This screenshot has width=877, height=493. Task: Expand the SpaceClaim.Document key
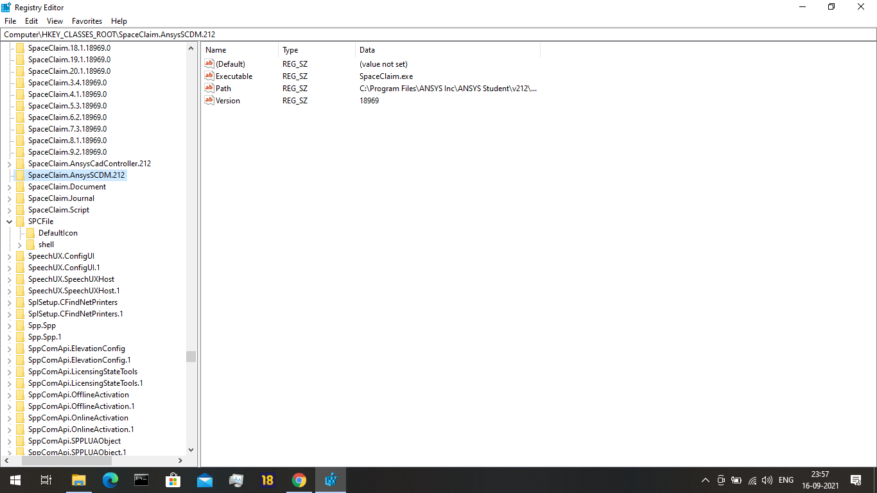pyautogui.click(x=9, y=187)
